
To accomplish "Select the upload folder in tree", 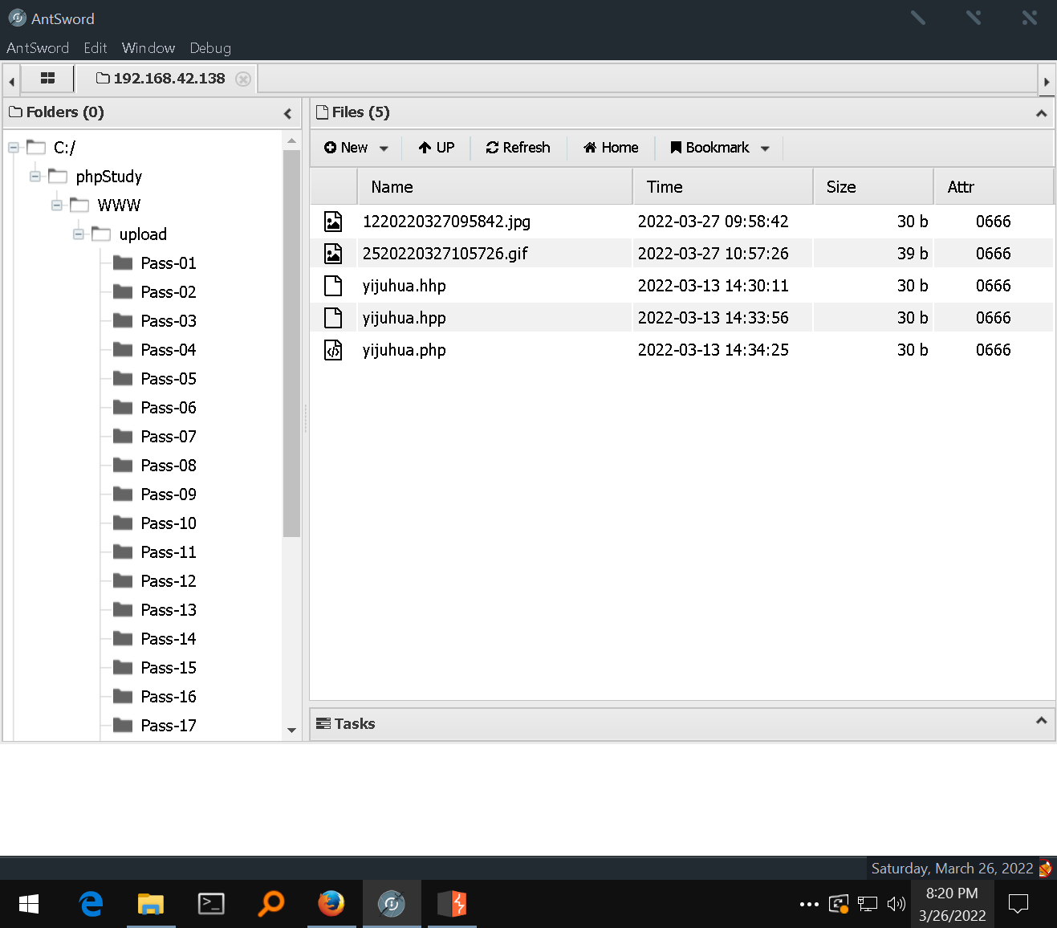I will click(x=143, y=234).
